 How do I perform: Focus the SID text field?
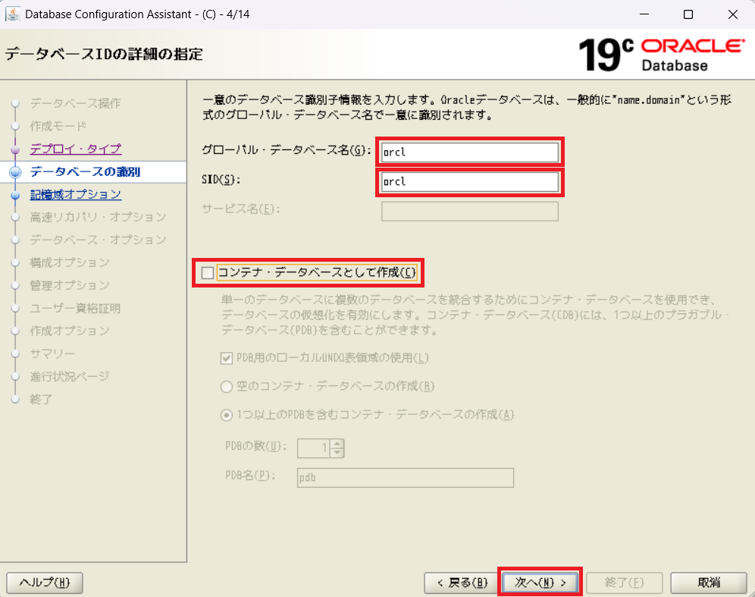pyautogui.click(x=469, y=182)
